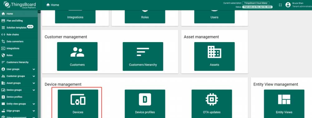Click the Solution templates grid icon

tap(3, 28)
